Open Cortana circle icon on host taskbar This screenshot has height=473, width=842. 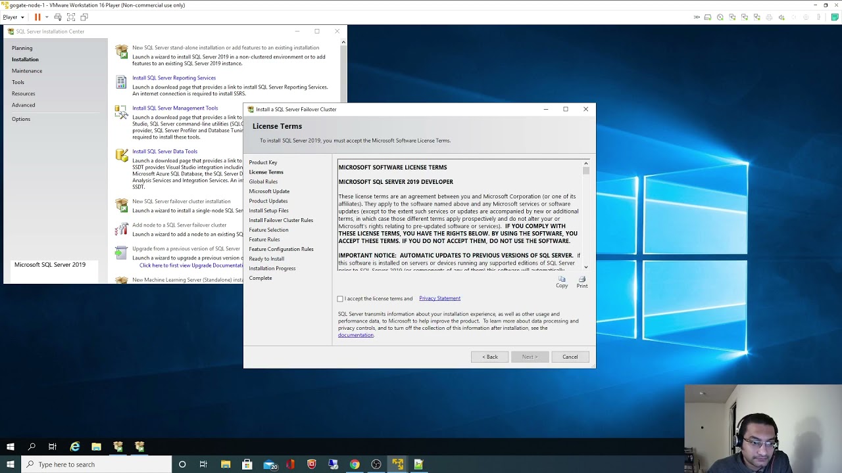182,464
